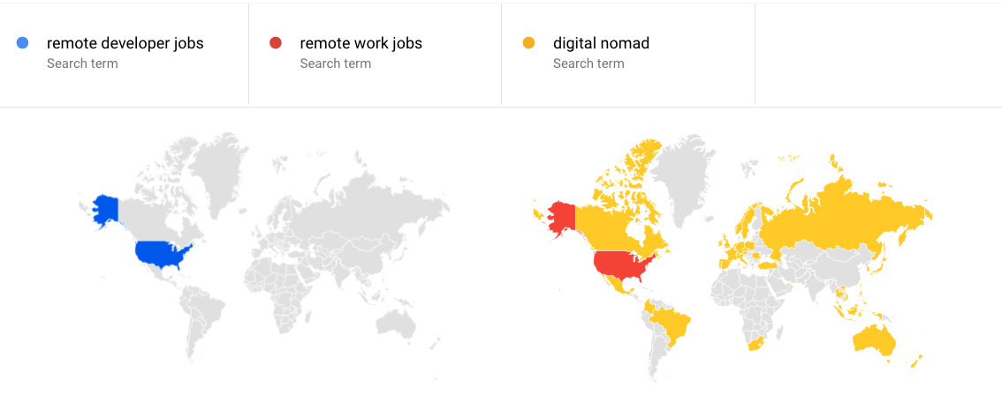Click the empty fourth comparison term slot

(878, 53)
